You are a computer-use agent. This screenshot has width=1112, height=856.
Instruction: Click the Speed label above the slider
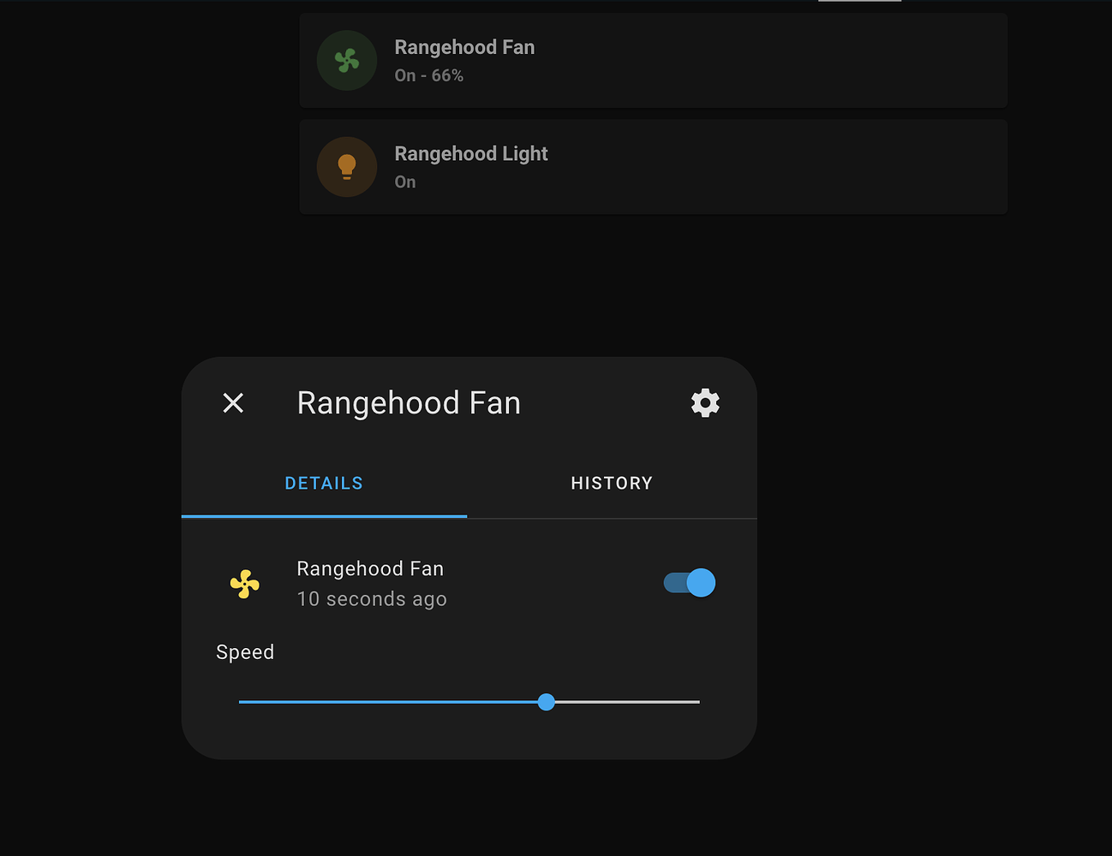pyautogui.click(x=245, y=651)
